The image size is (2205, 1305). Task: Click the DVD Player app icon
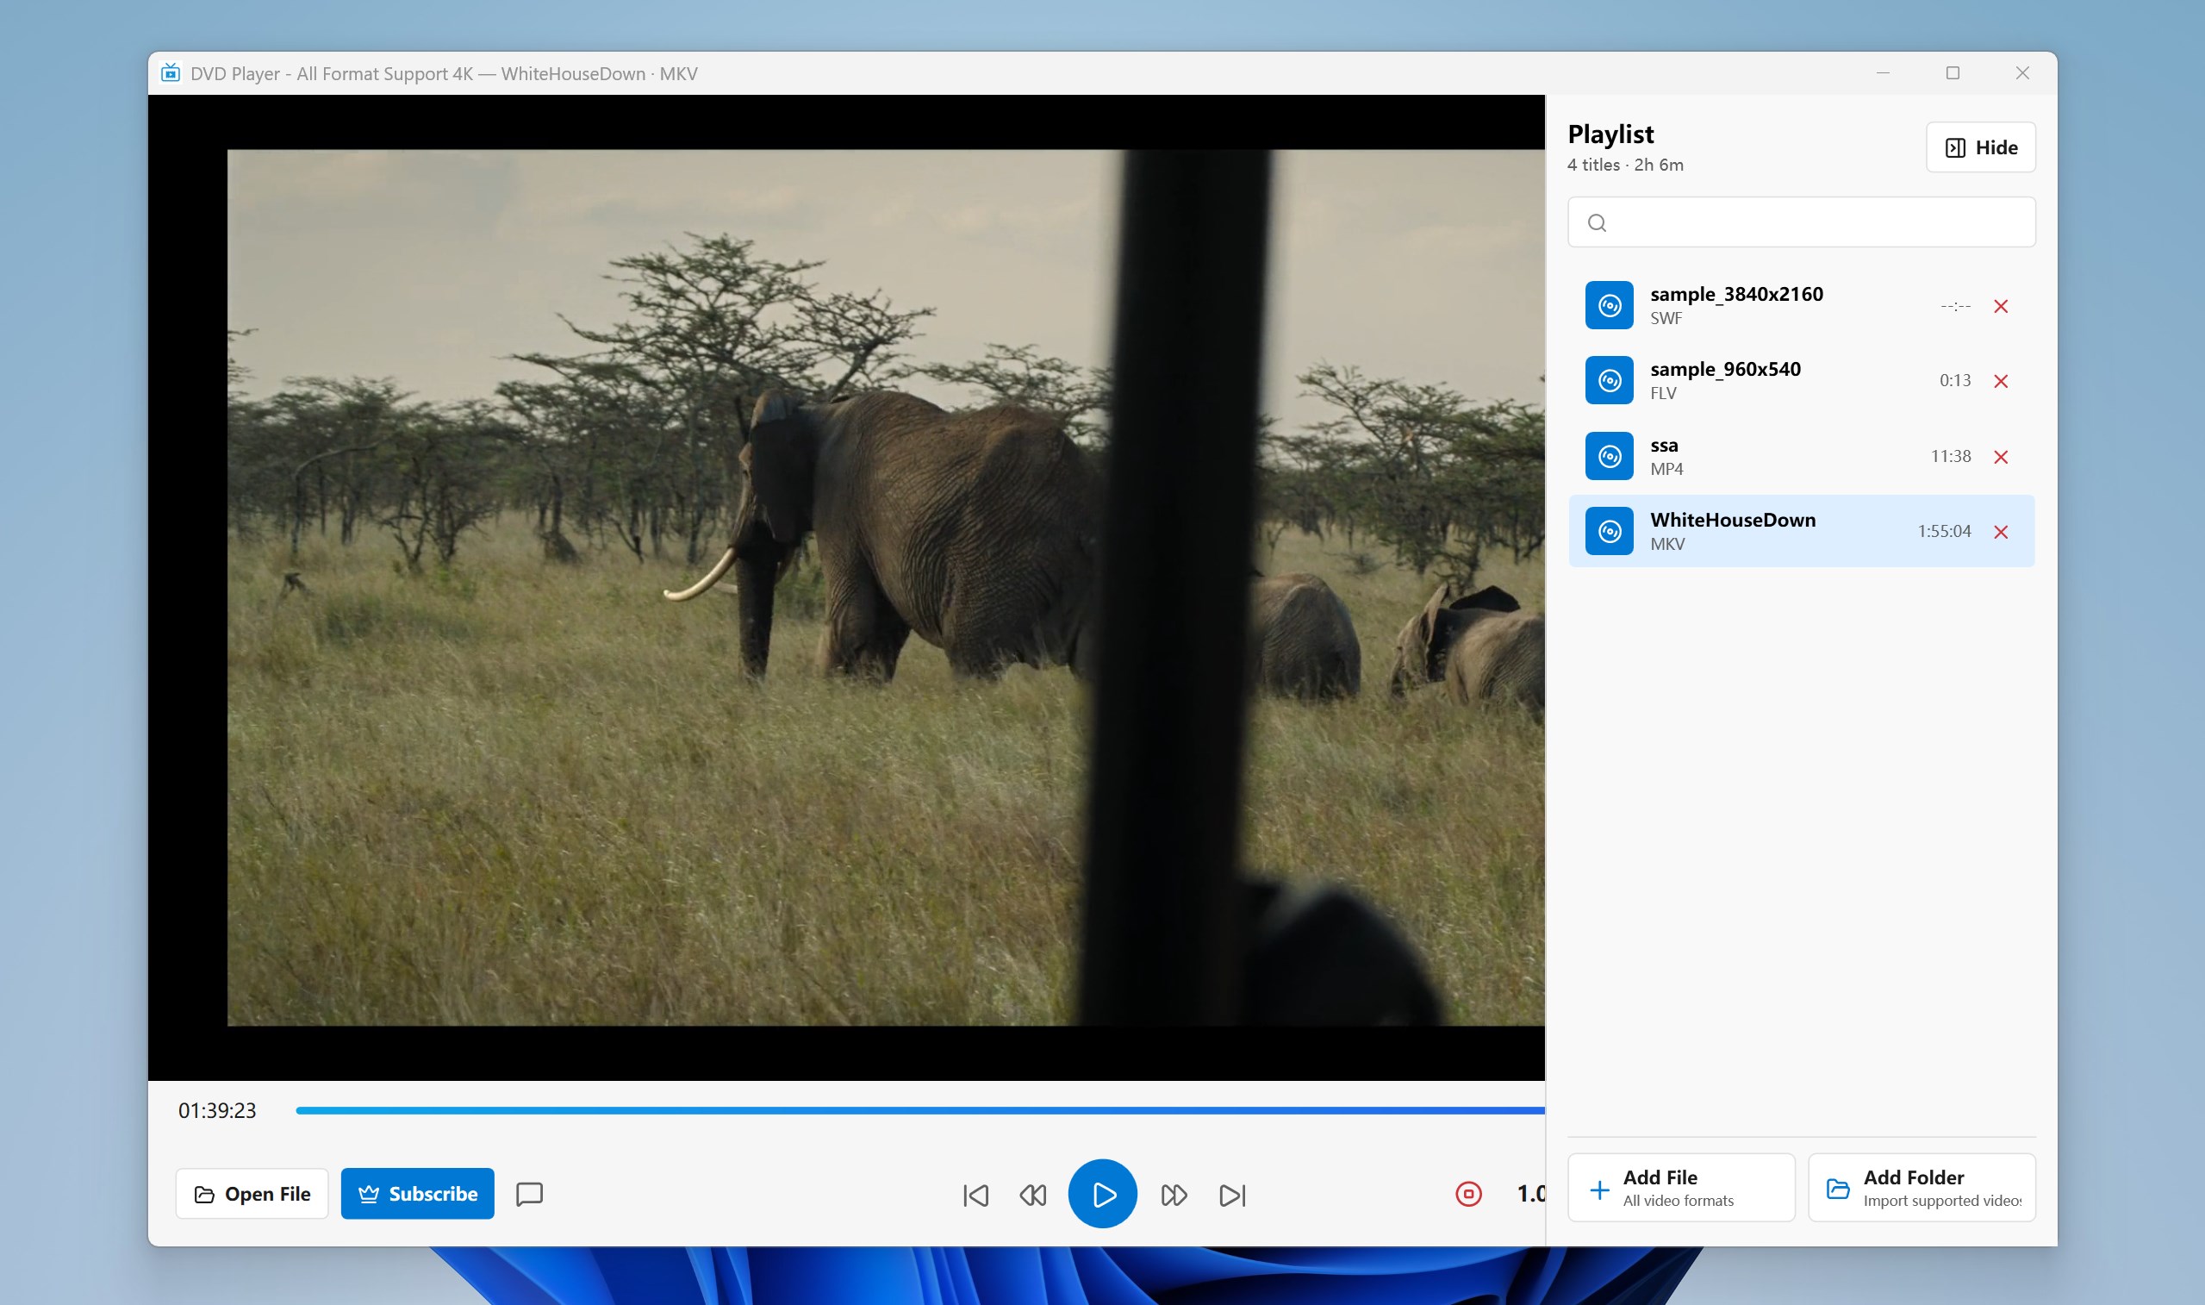171,72
